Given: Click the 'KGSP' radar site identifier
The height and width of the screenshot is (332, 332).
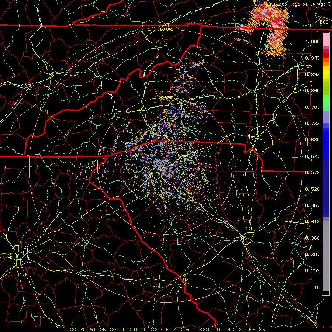Looking at the screenshot, I should [206, 329].
